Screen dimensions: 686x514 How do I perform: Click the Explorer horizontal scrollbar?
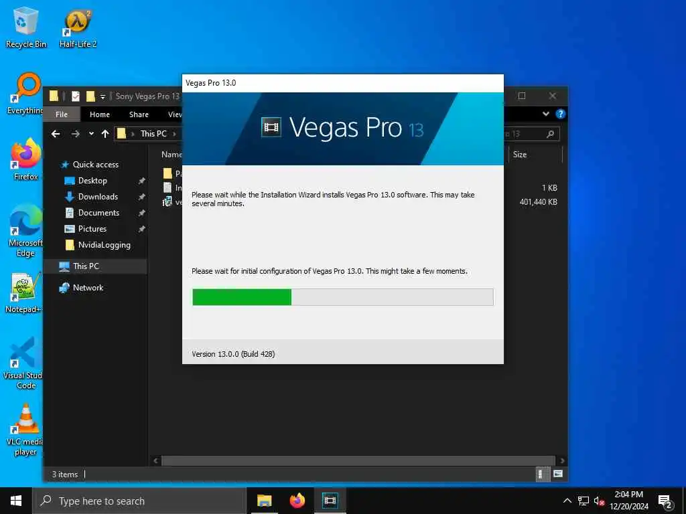(358, 460)
